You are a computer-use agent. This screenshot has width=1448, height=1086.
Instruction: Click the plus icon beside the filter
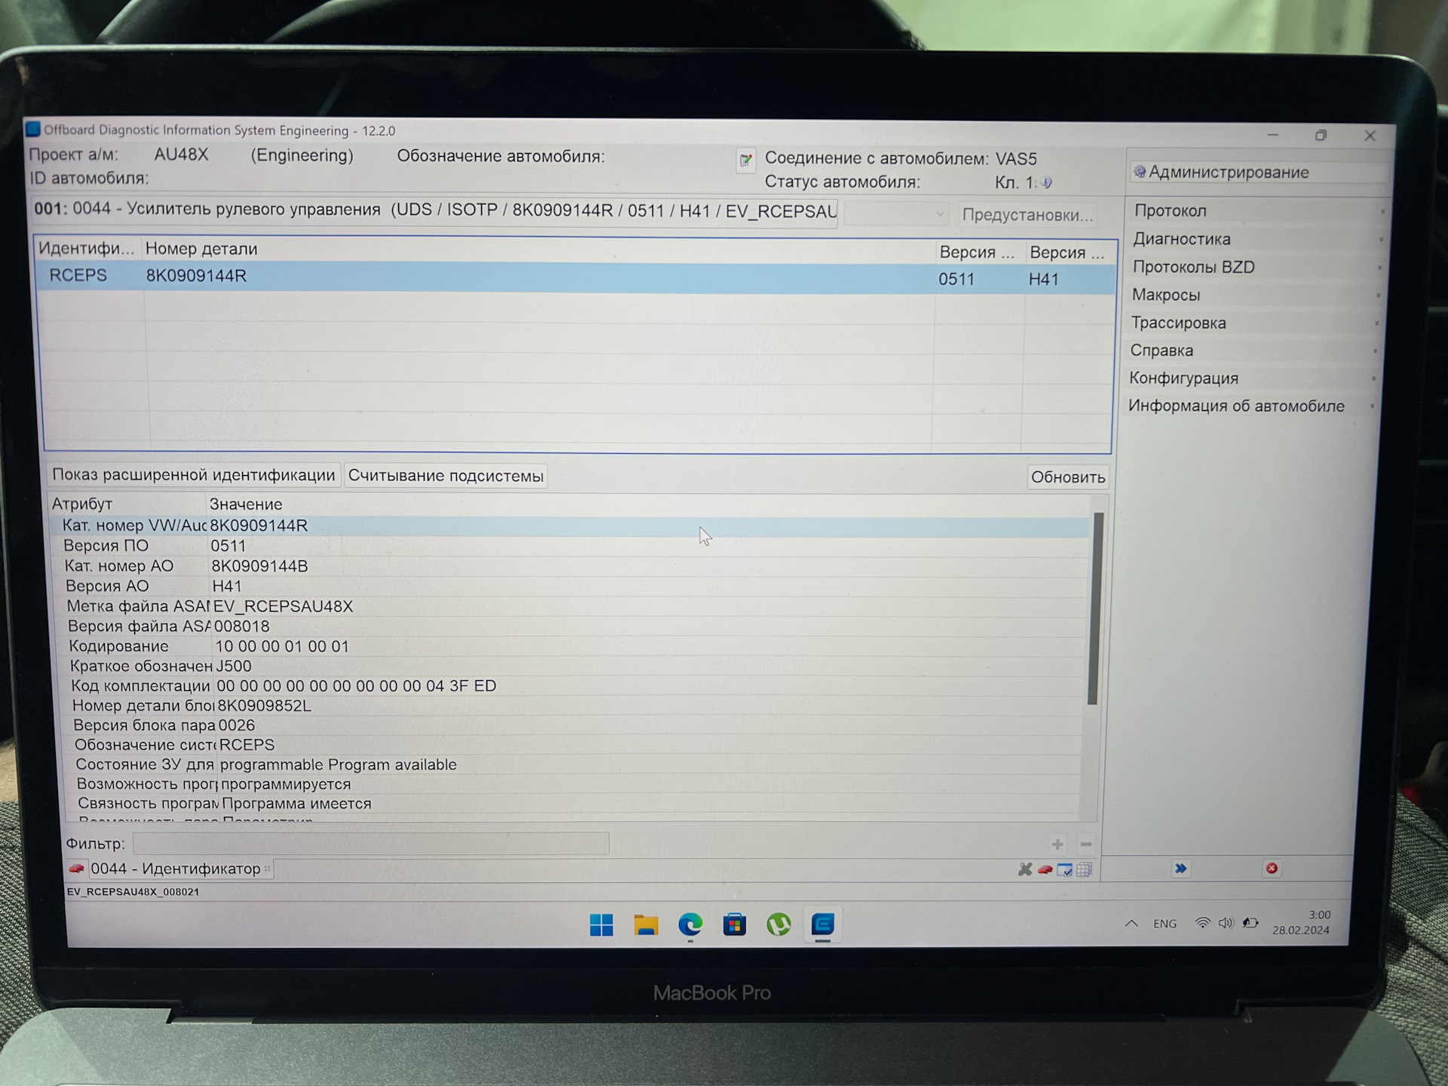coord(1057,845)
